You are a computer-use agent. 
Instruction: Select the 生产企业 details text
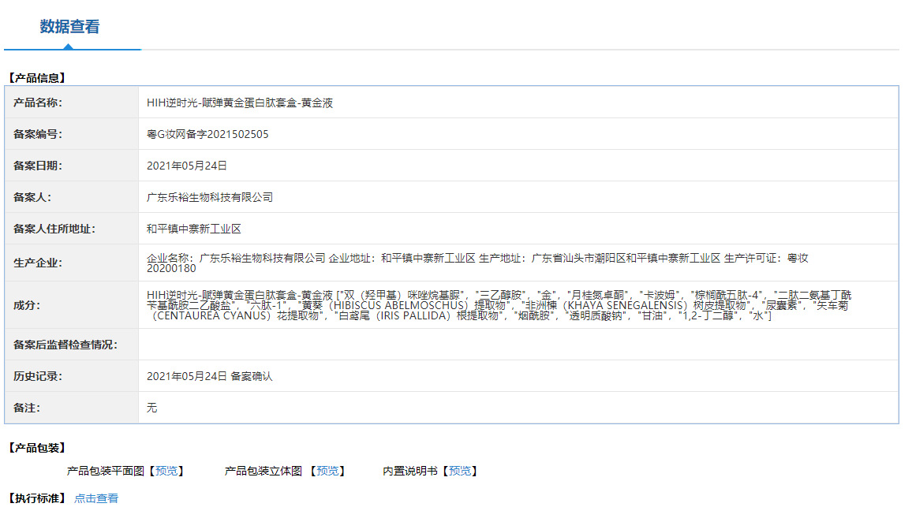pyautogui.click(x=477, y=263)
